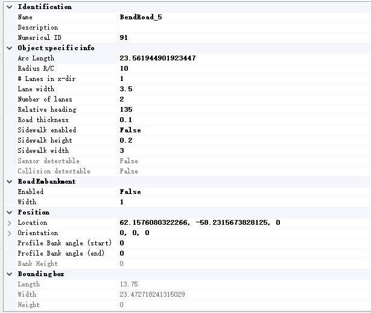Collapse the Object specific info section
This screenshot has height=313, width=371.
pos(9,48)
